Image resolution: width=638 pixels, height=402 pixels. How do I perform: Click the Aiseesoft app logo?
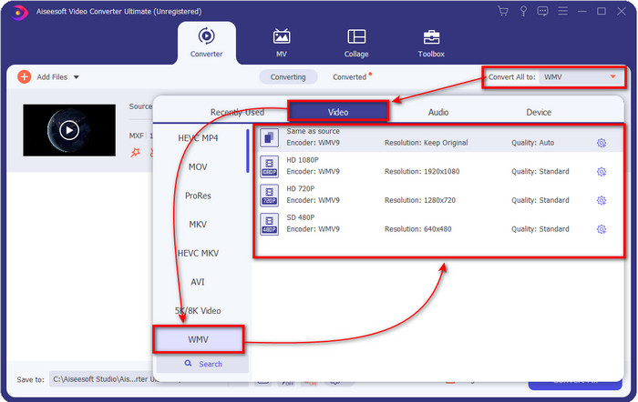(x=19, y=12)
